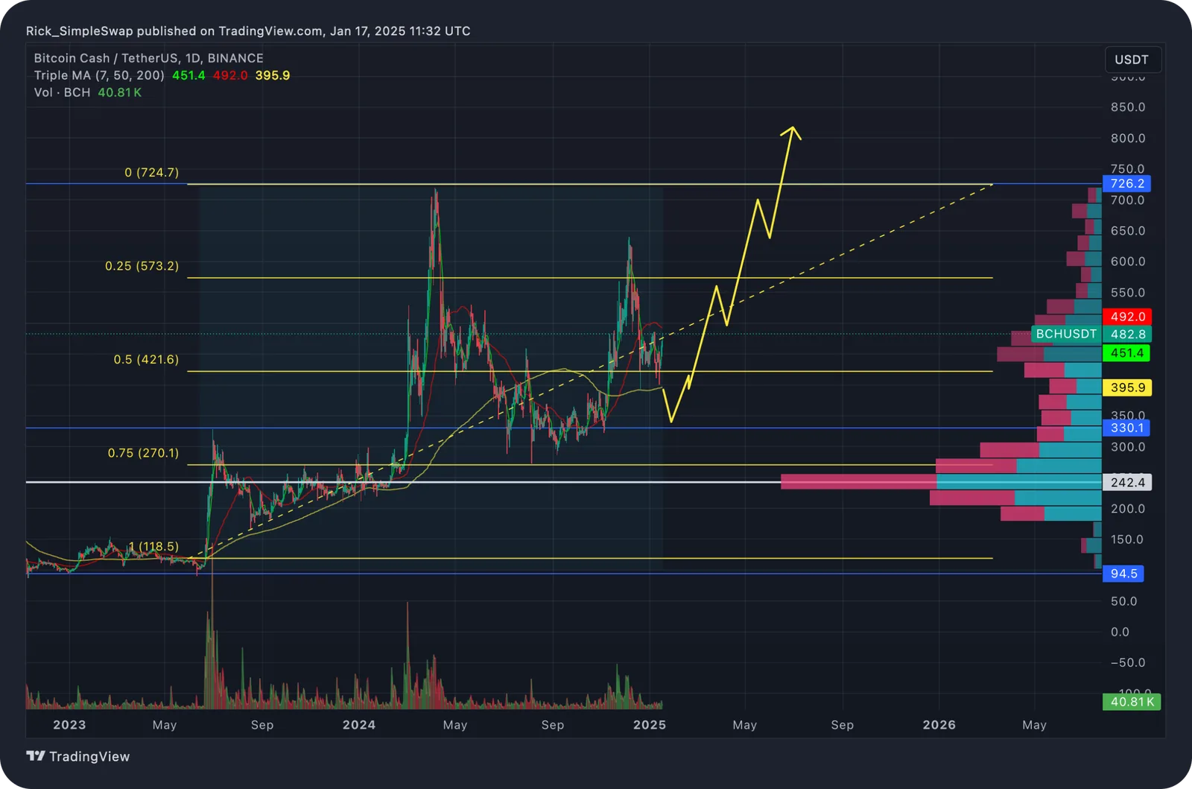Click the 330.1 blue price tag

point(1126,428)
